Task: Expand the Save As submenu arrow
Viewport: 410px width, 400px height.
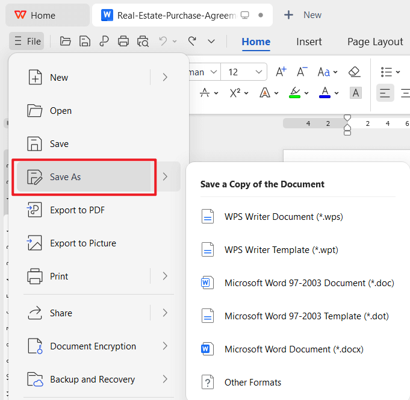Action: pos(165,177)
